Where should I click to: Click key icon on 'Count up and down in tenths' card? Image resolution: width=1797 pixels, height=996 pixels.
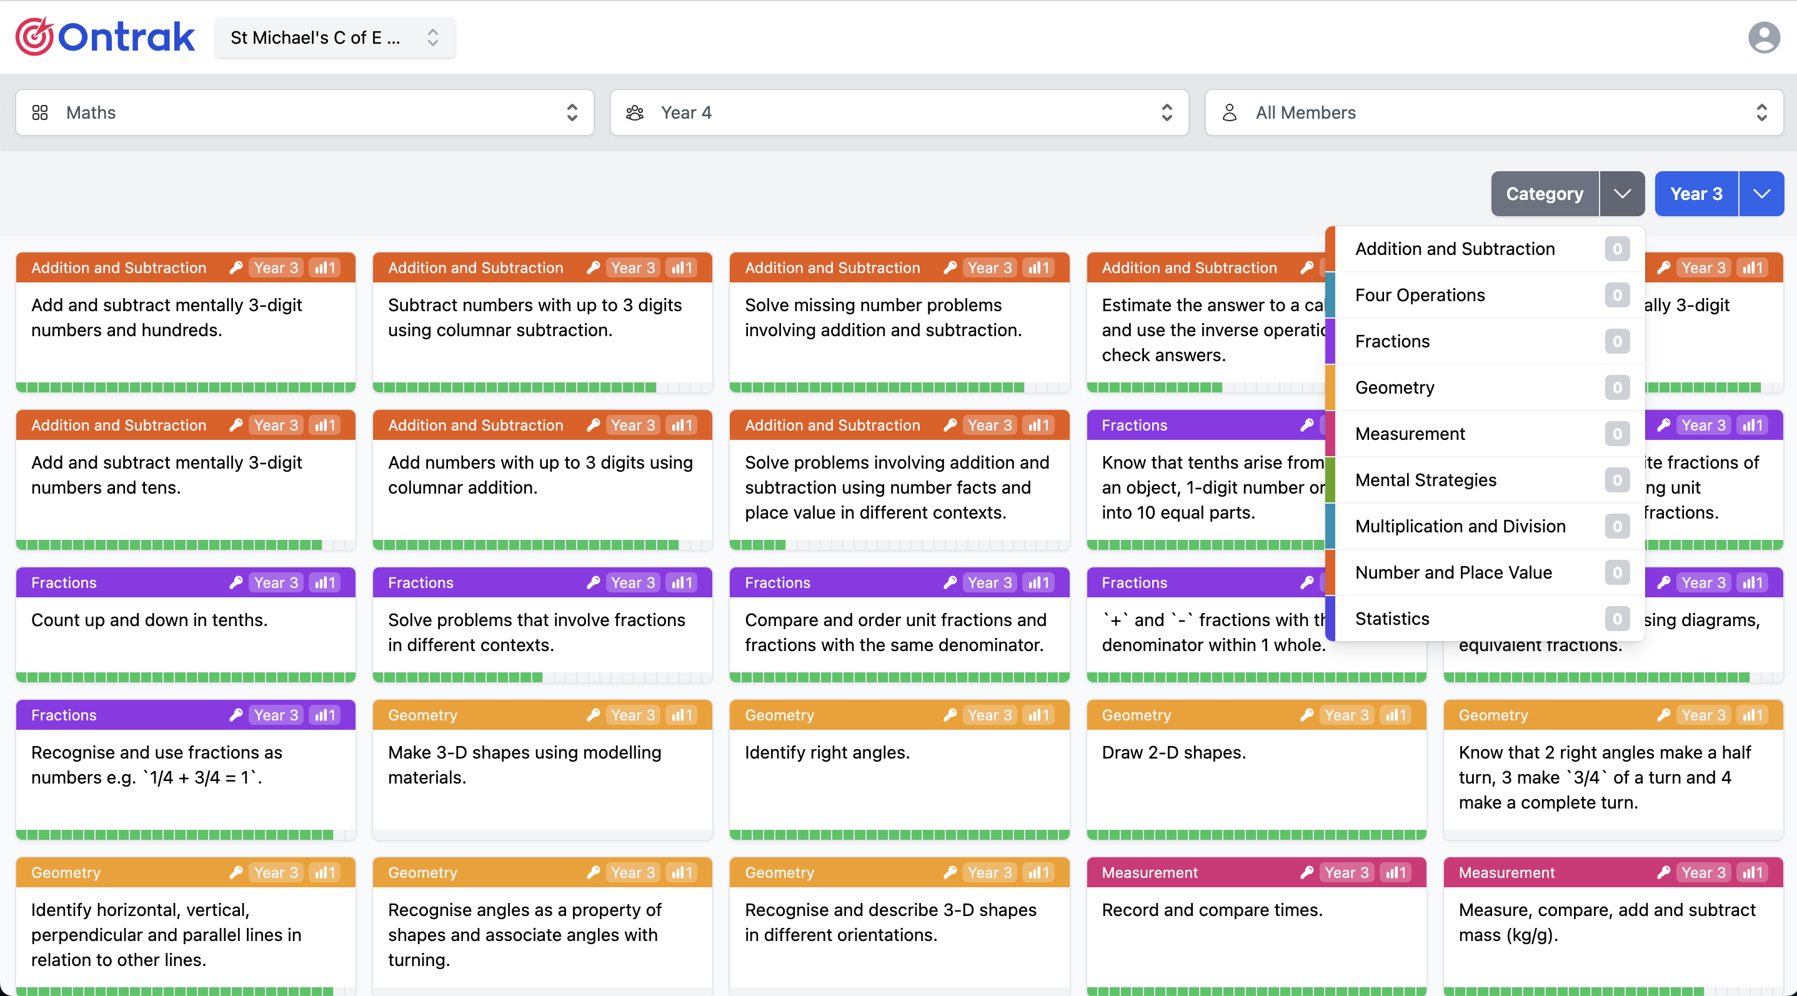click(x=236, y=582)
